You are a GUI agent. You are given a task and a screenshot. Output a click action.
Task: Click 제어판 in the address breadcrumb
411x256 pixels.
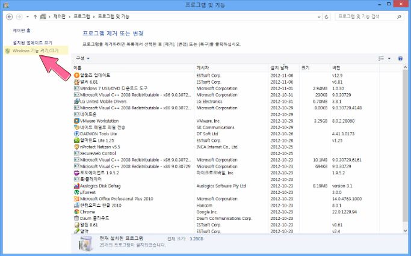60,16
